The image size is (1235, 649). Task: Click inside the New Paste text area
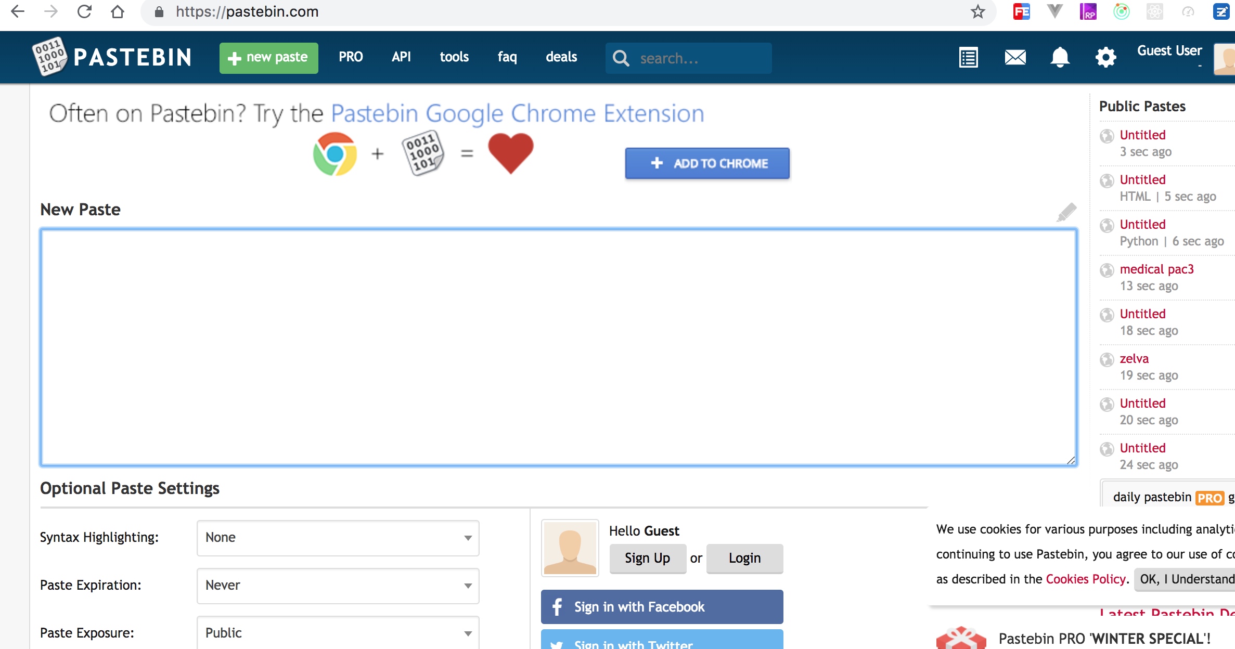(x=559, y=347)
